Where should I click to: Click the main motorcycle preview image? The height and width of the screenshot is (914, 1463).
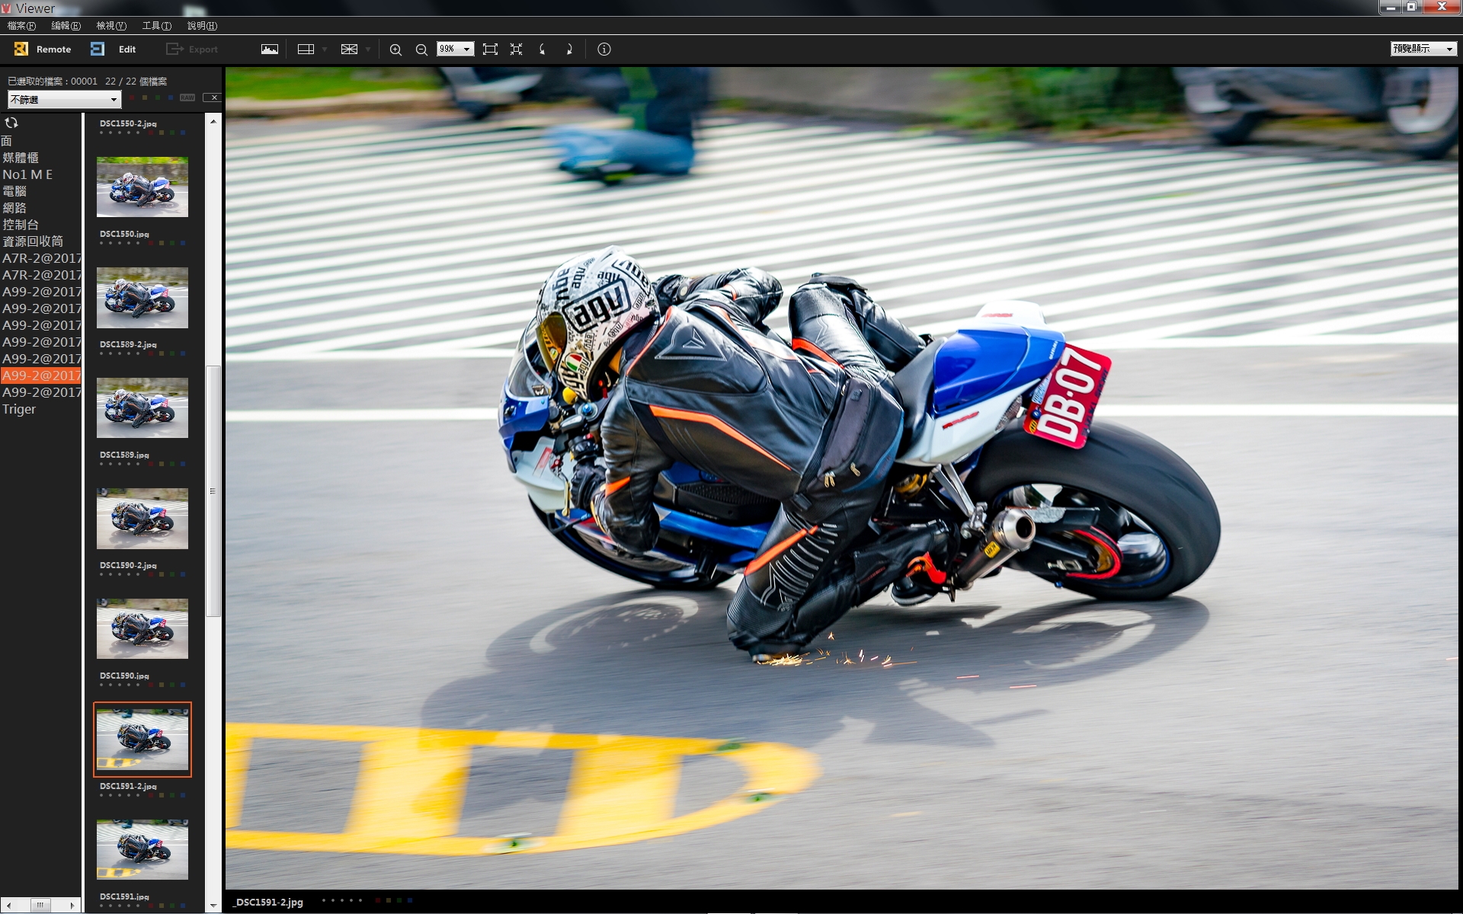[x=842, y=478]
